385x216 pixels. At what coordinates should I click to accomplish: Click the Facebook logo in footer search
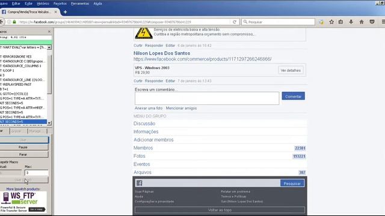tap(139, 183)
